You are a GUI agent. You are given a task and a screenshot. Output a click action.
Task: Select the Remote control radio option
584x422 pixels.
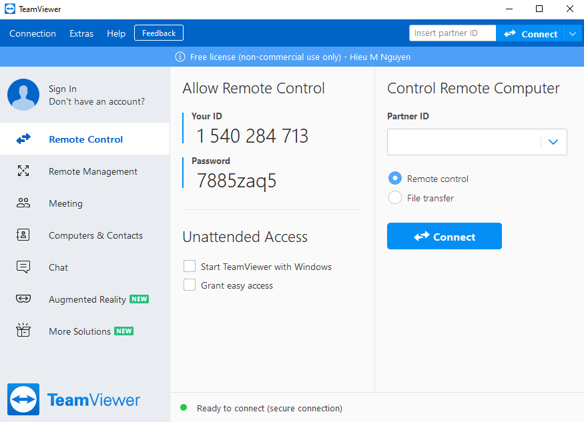395,178
